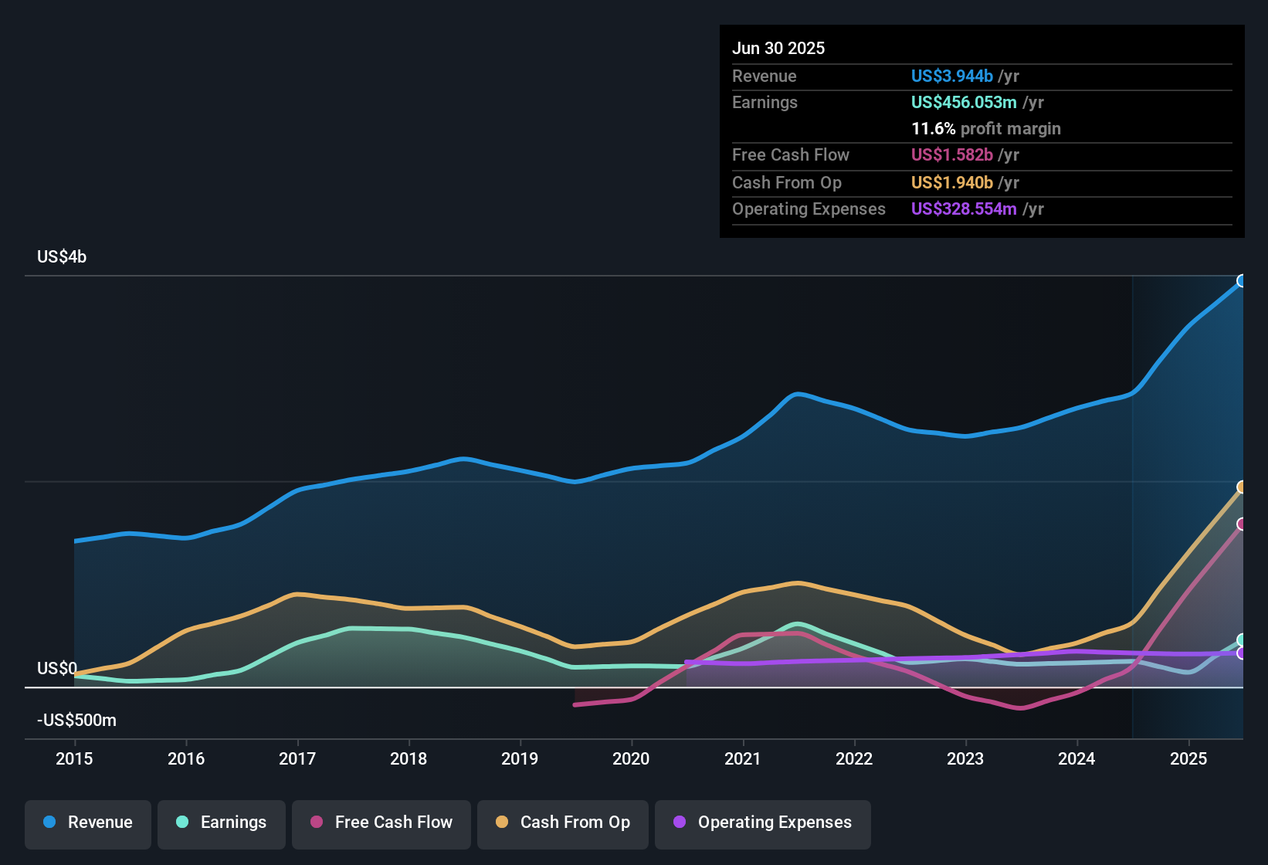Click the -US$500m y-axis label
Screen dimensions: 1268x865
(x=76, y=720)
